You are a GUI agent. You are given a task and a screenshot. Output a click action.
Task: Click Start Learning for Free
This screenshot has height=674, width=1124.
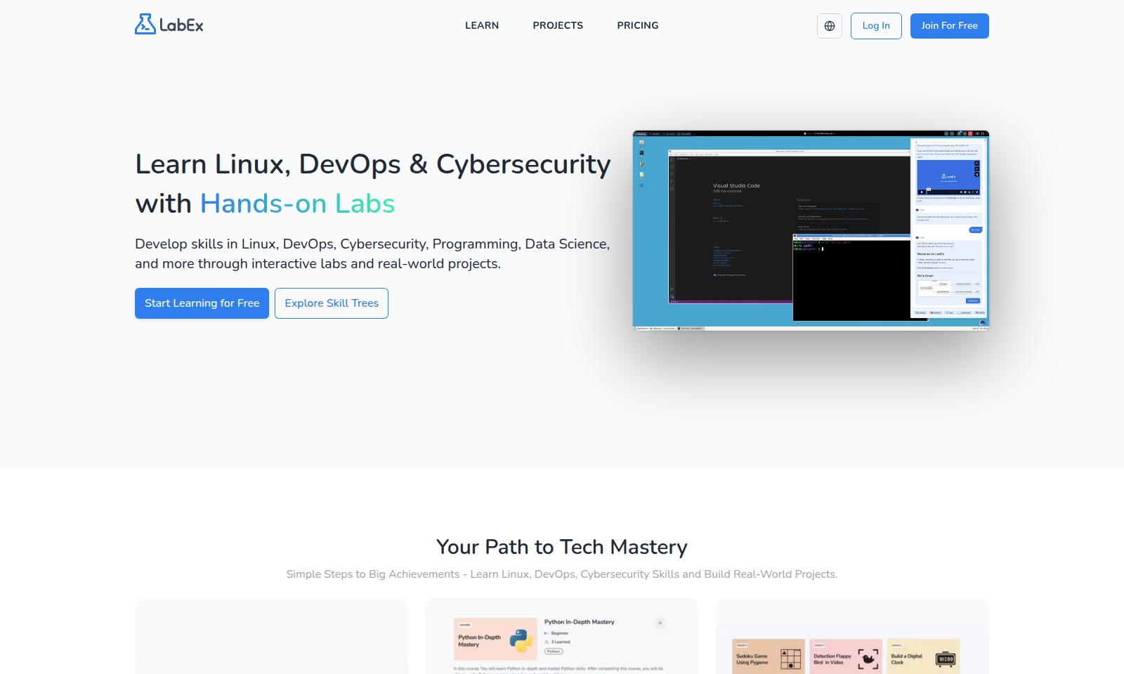click(202, 303)
